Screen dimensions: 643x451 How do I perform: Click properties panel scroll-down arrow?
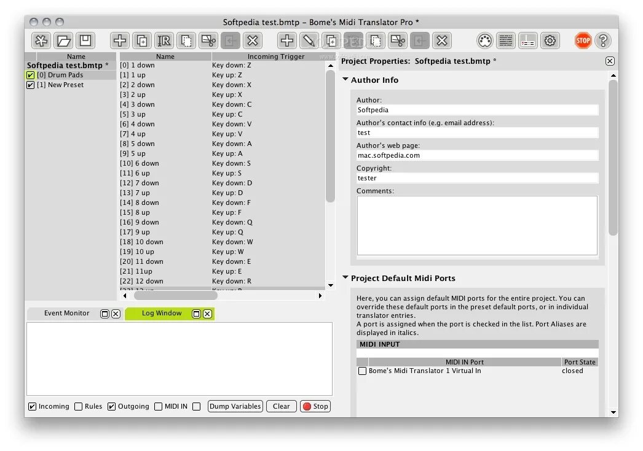click(x=613, y=412)
